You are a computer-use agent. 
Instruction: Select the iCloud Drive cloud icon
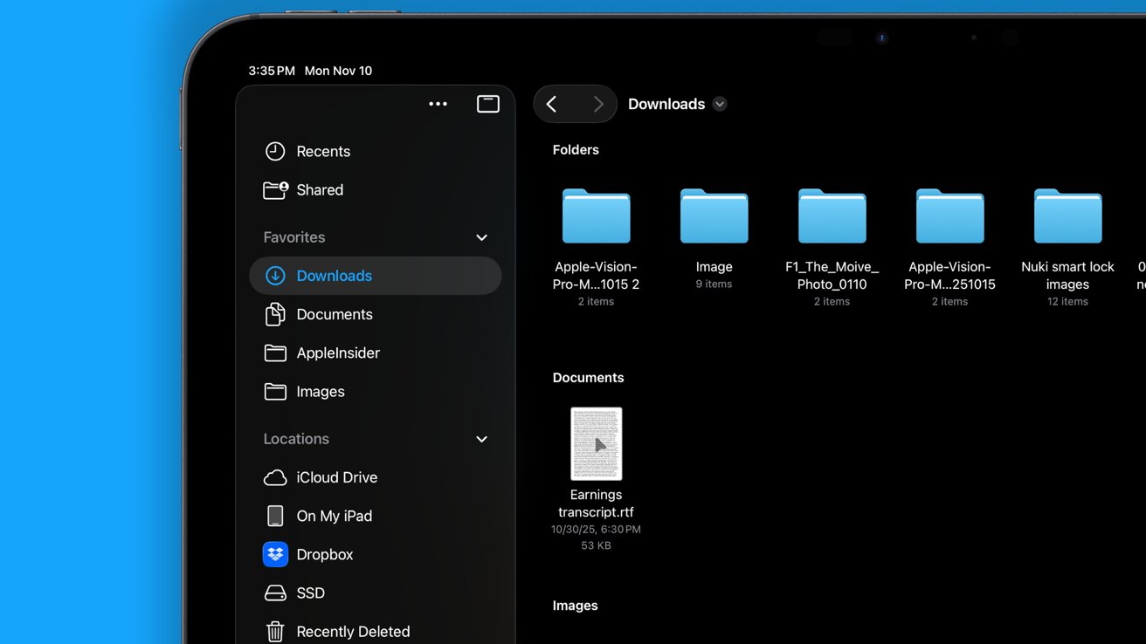tap(275, 477)
